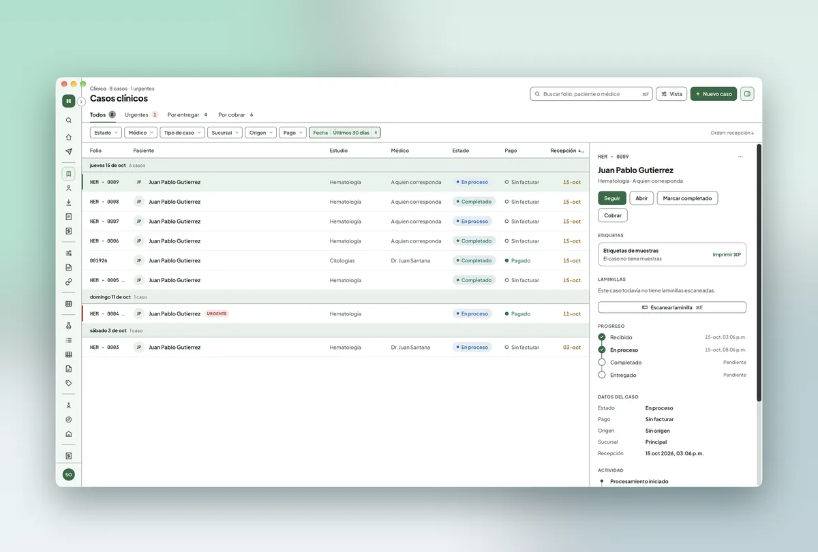
Task: Click the tag icon in sidebar
Action: pyautogui.click(x=68, y=383)
